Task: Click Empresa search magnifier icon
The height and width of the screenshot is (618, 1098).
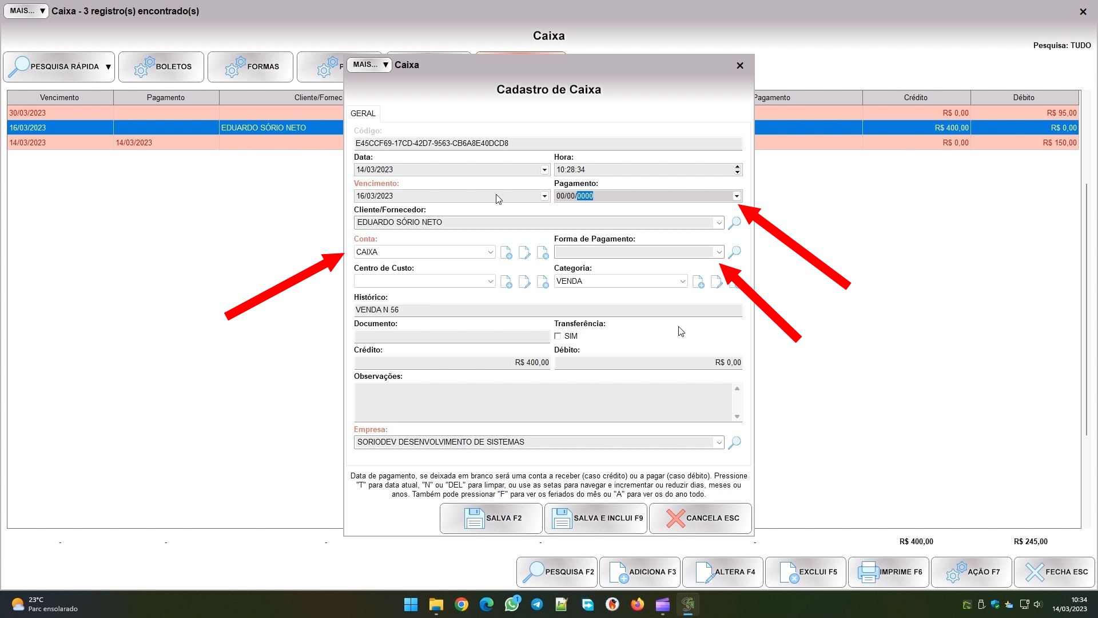Action: tap(734, 442)
